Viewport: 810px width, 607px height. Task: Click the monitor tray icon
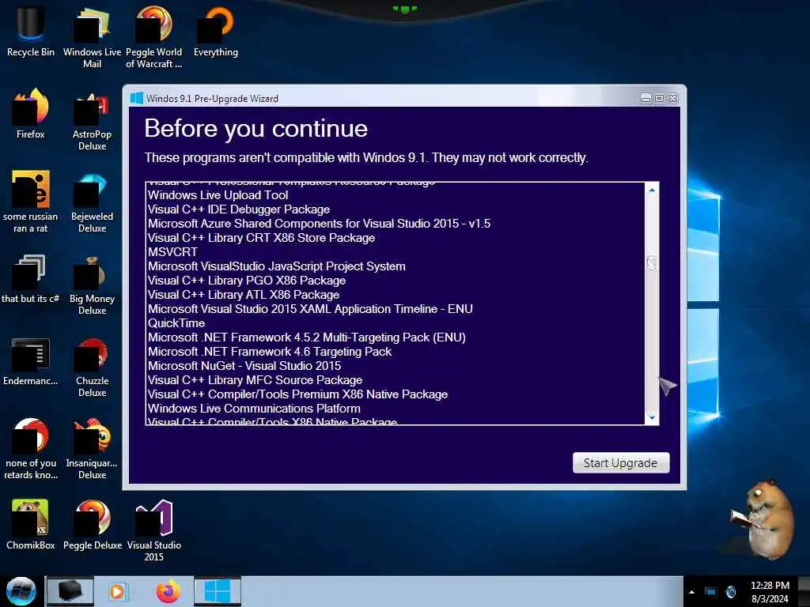[x=711, y=592]
